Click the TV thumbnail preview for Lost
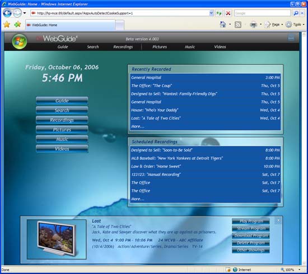Screen dimensions: 308x274 pyautogui.click(x=57, y=239)
